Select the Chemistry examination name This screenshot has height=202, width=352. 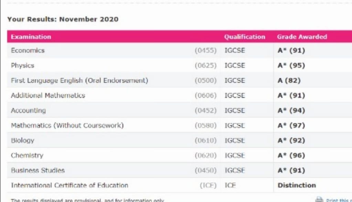pos(27,155)
